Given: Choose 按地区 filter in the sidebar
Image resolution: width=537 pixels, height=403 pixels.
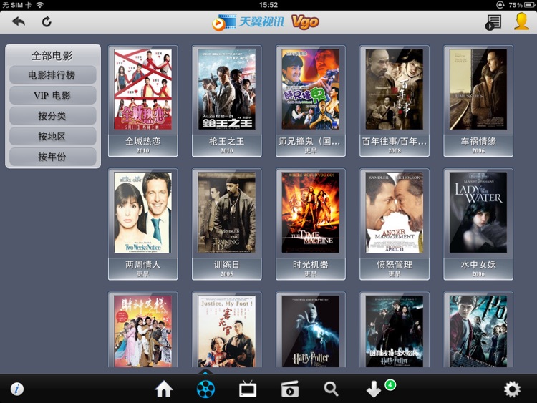Looking at the screenshot, I should tap(52, 137).
